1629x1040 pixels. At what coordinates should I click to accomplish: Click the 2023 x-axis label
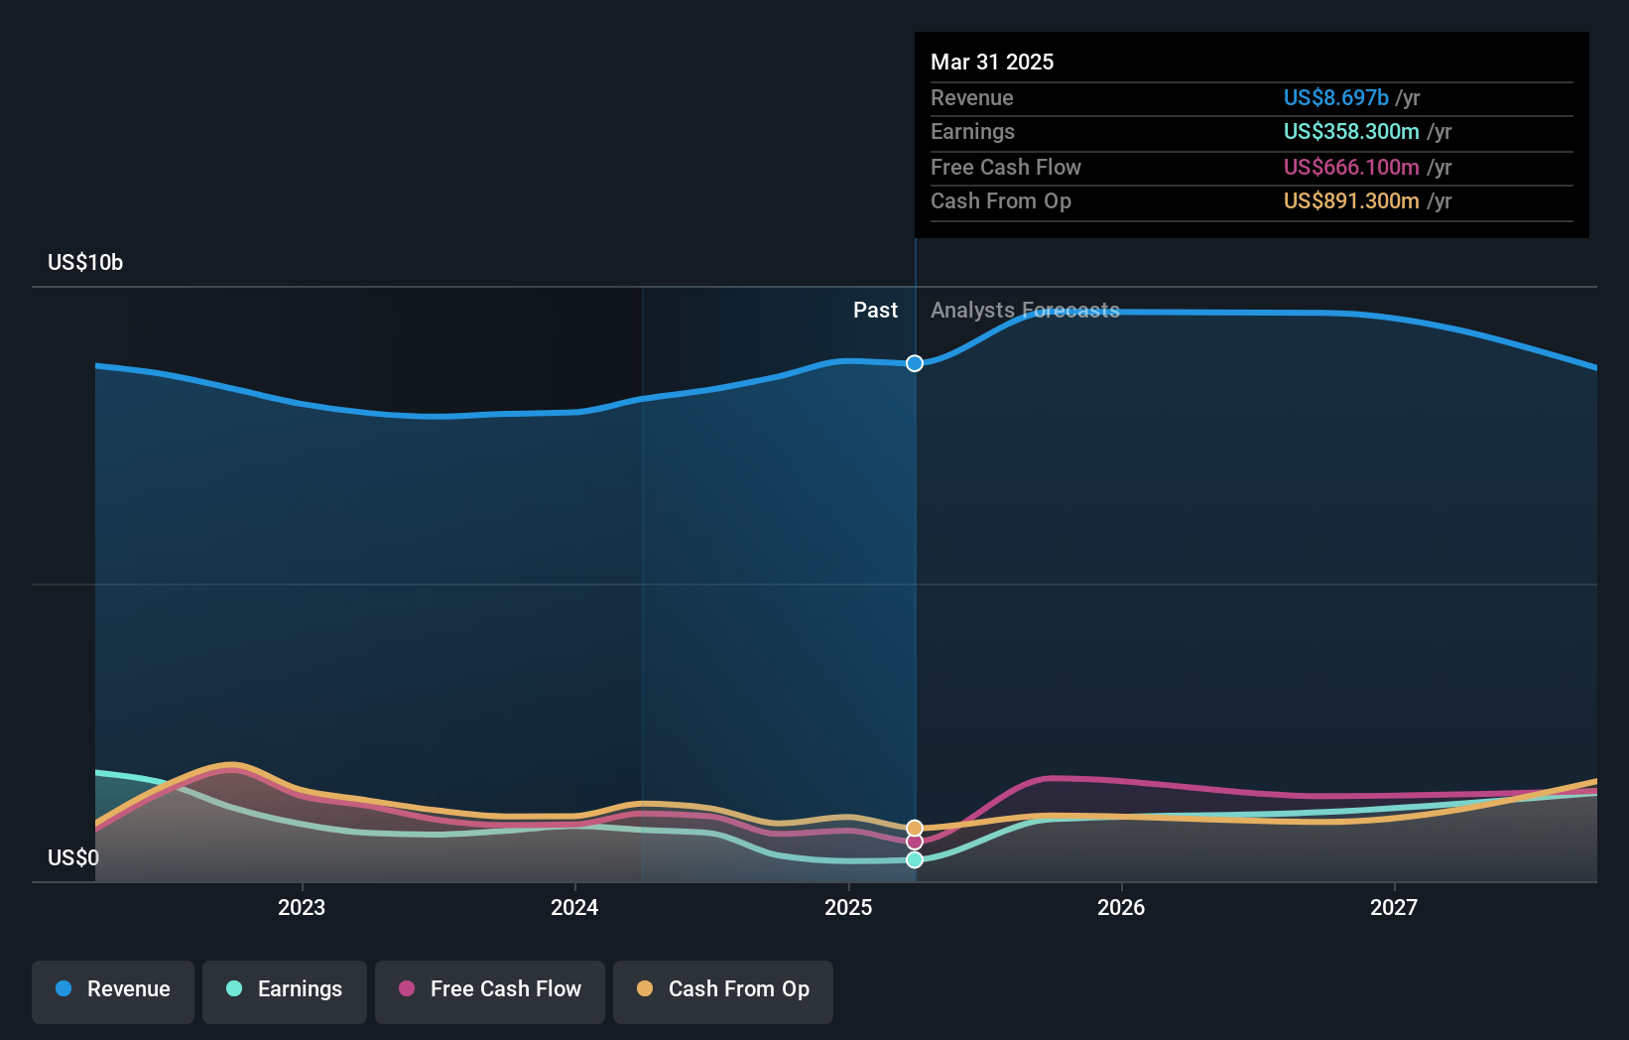[302, 907]
